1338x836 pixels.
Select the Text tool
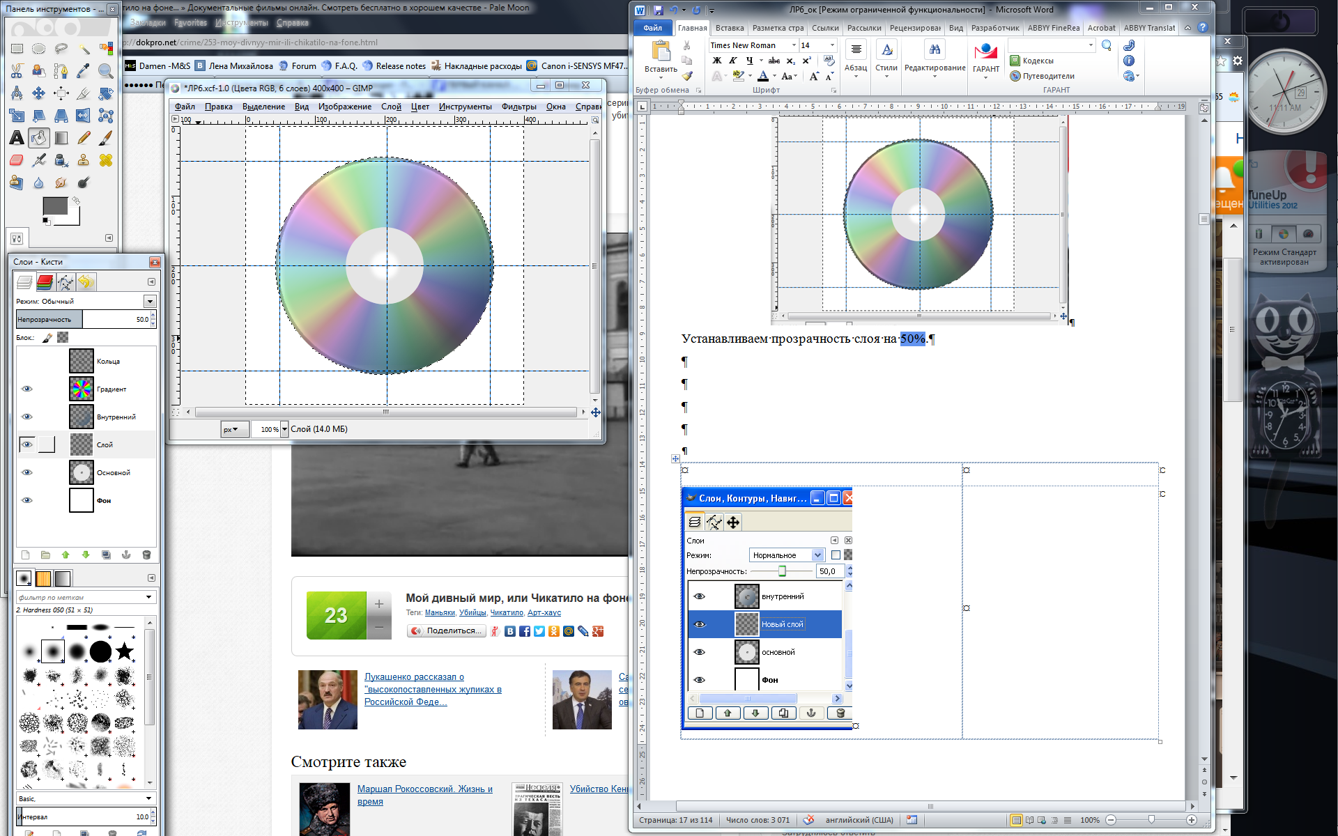17,138
